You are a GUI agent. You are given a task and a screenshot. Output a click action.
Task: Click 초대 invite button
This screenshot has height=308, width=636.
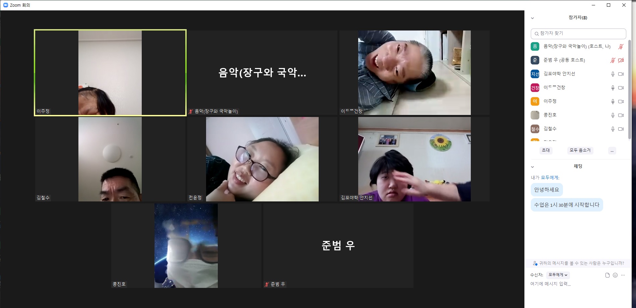click(x=546, y=150)
